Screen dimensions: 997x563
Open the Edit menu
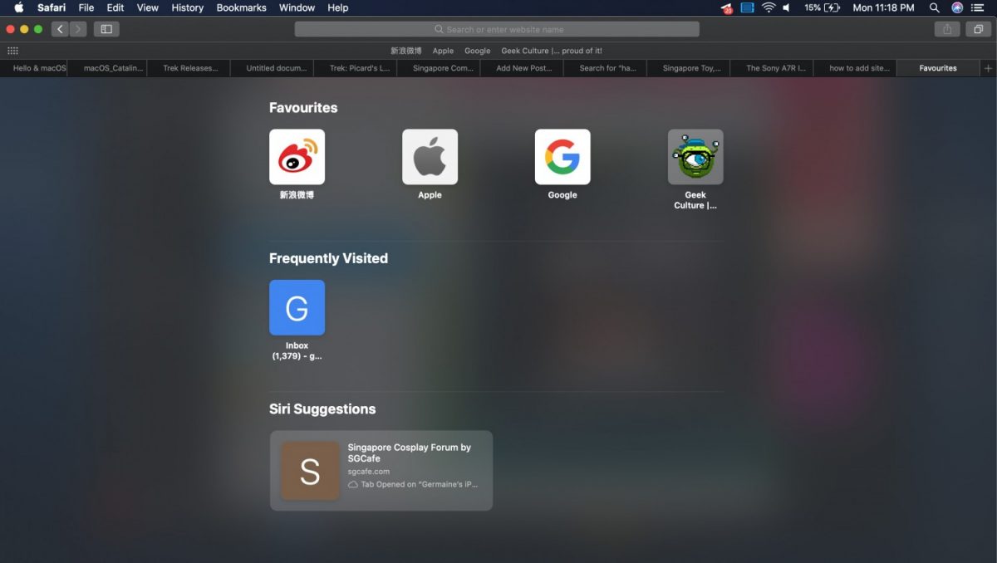tap(115, 7)
